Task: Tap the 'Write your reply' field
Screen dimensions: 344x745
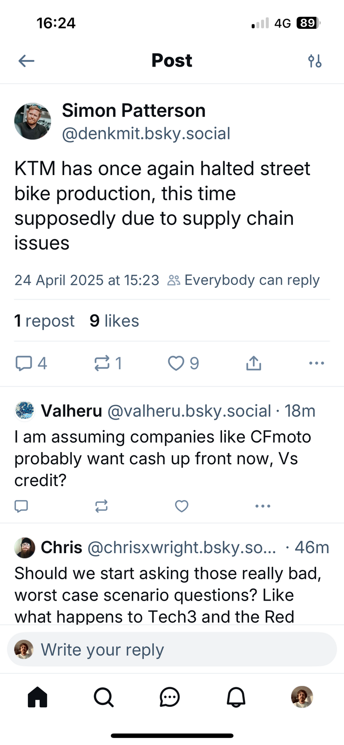Action: (172, 650)
